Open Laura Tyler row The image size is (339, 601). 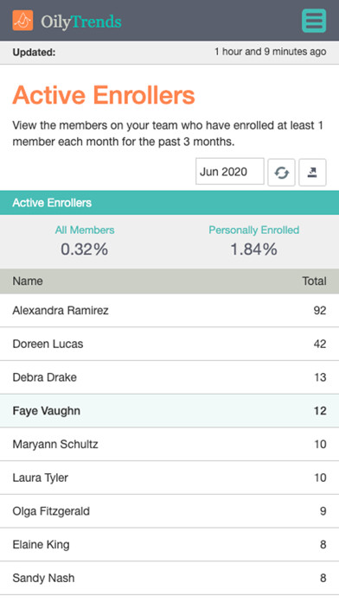pyautogui.click(x=169, y=478)
